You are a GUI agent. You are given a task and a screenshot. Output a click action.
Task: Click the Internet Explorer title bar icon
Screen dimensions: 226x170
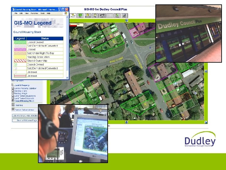click(13, 9)
